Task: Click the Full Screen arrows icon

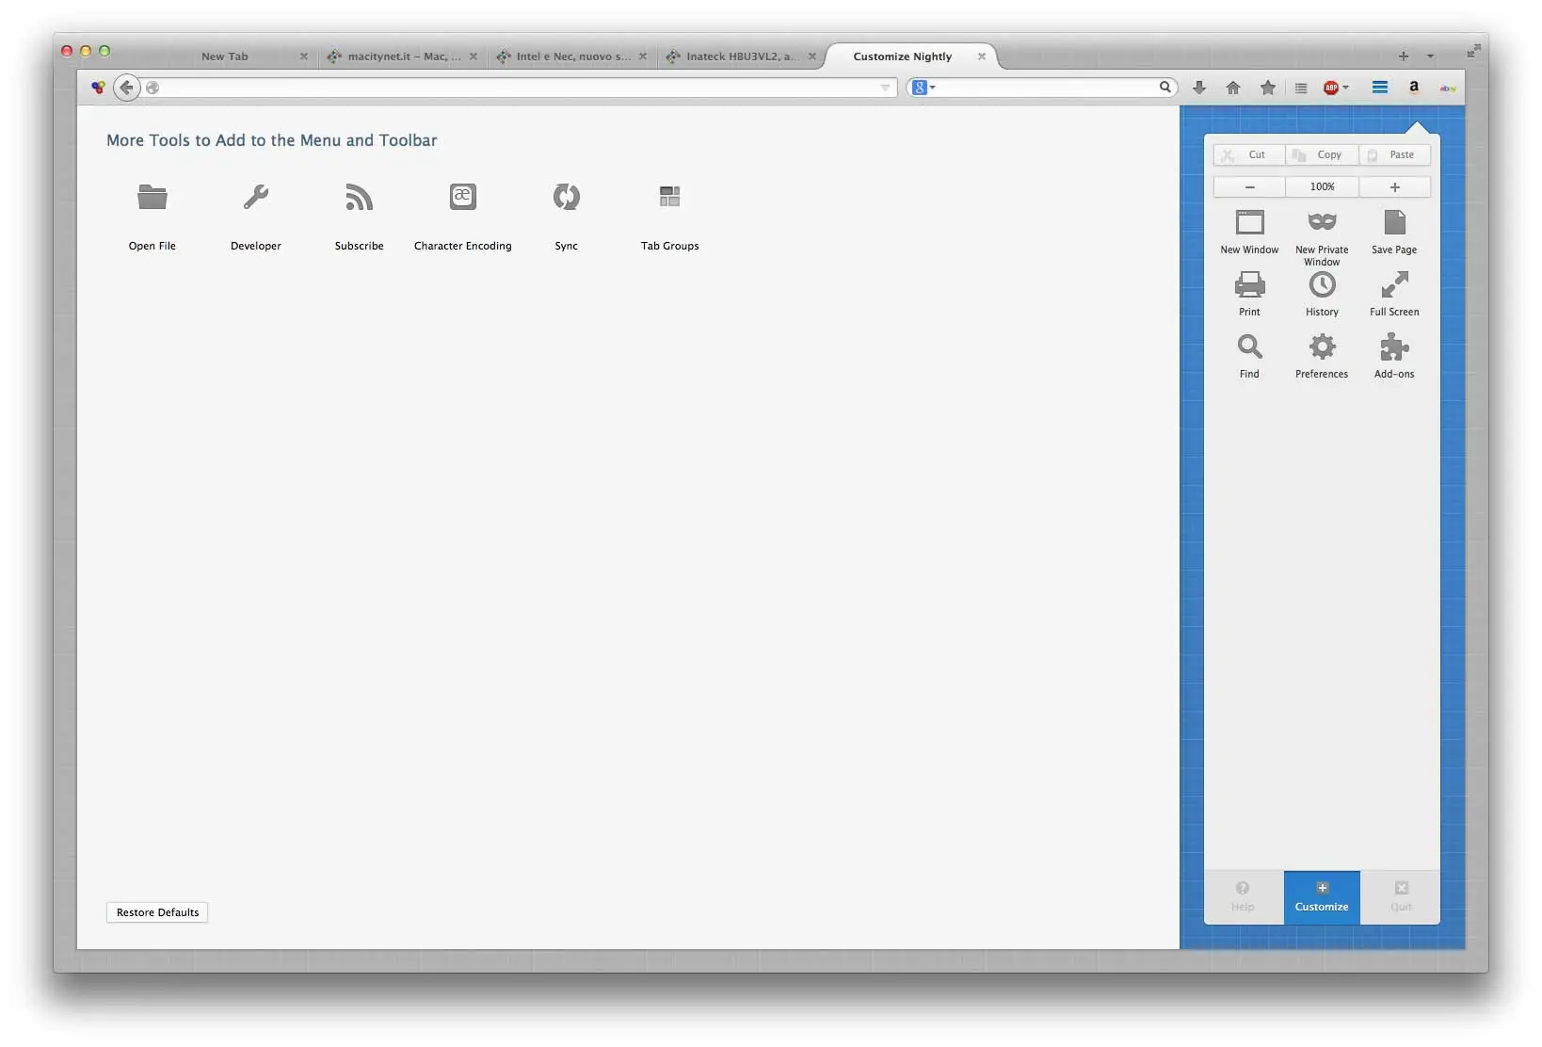Action: (1394, 284)
